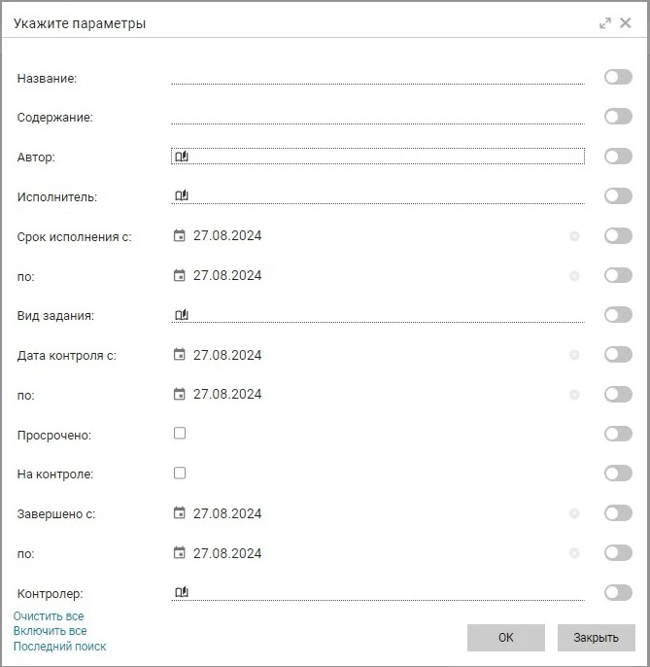Focus the Название text field
650x667 pixels.
coord(378,78)
